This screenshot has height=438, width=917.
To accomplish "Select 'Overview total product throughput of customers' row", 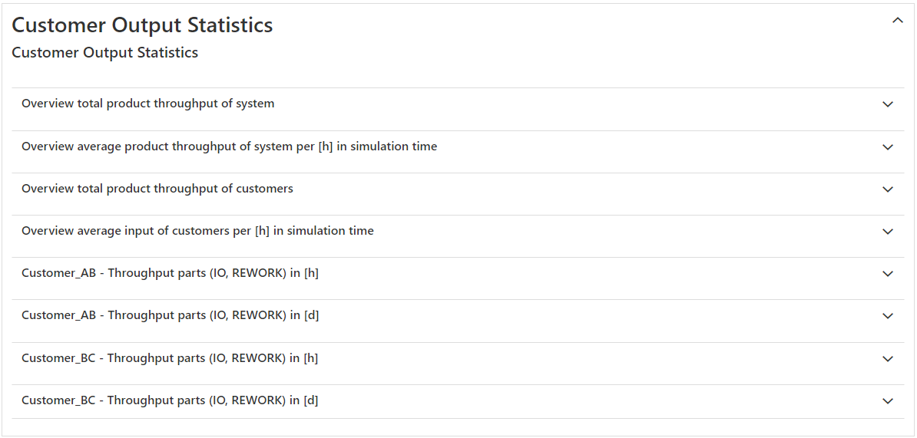I will pos(157,189).
